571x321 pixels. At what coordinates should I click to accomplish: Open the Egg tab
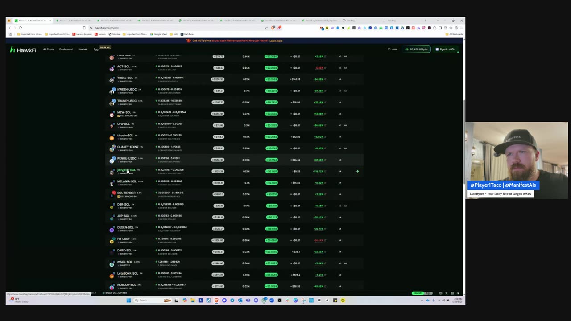point(95,49)
